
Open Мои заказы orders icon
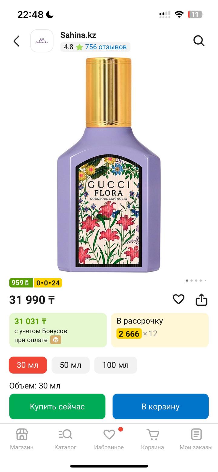click(x=196, y=435)
